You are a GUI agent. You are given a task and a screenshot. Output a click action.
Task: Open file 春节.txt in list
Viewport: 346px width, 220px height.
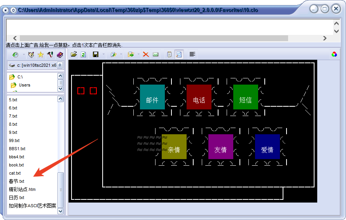(17, 181)
